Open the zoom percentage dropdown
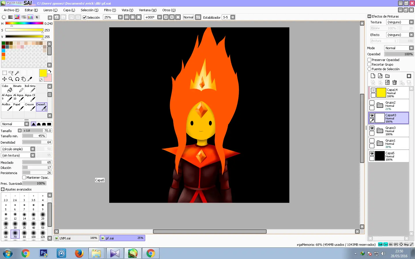The image size is (415, 259). (x=120, y=17)
